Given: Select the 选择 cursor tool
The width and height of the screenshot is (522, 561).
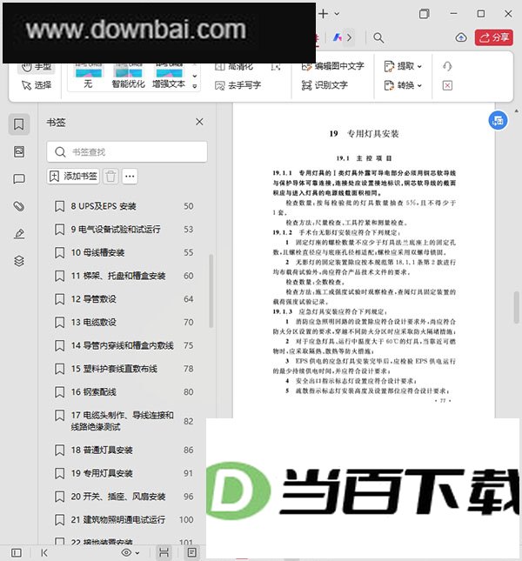Looking at the screenshot, I should pos(37,85).
